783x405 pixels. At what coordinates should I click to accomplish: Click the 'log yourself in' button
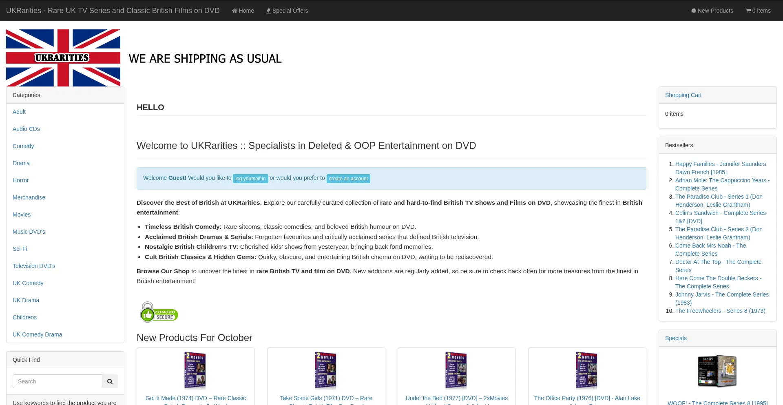[x=250, y=179]
